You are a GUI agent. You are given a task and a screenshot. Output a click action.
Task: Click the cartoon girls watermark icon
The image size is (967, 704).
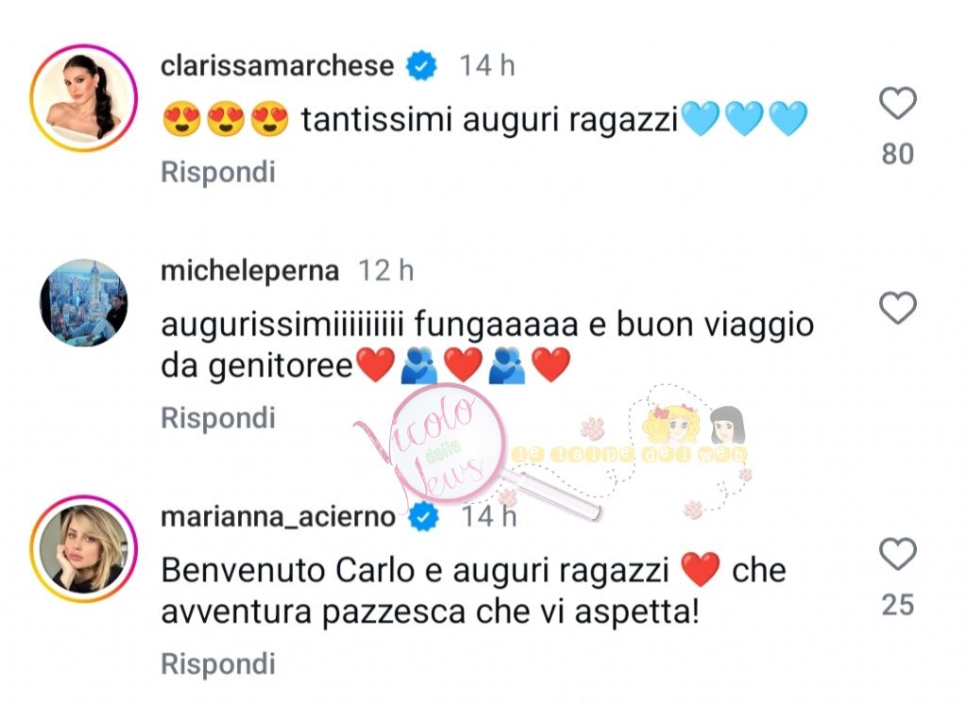694,426
